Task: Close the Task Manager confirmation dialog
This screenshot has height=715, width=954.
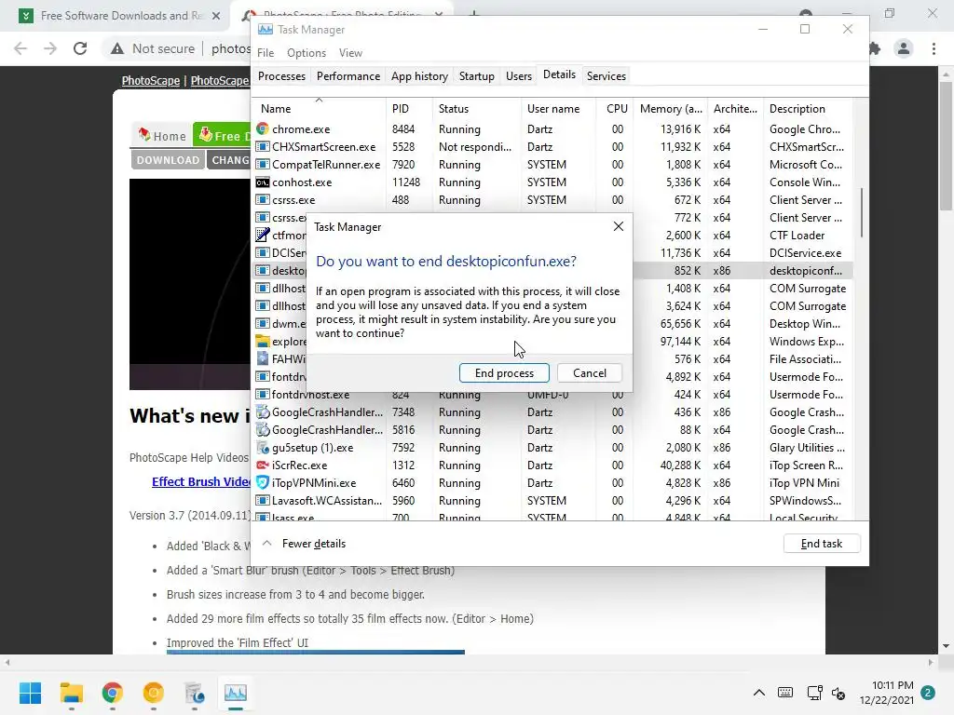Action: click(619, 226)
